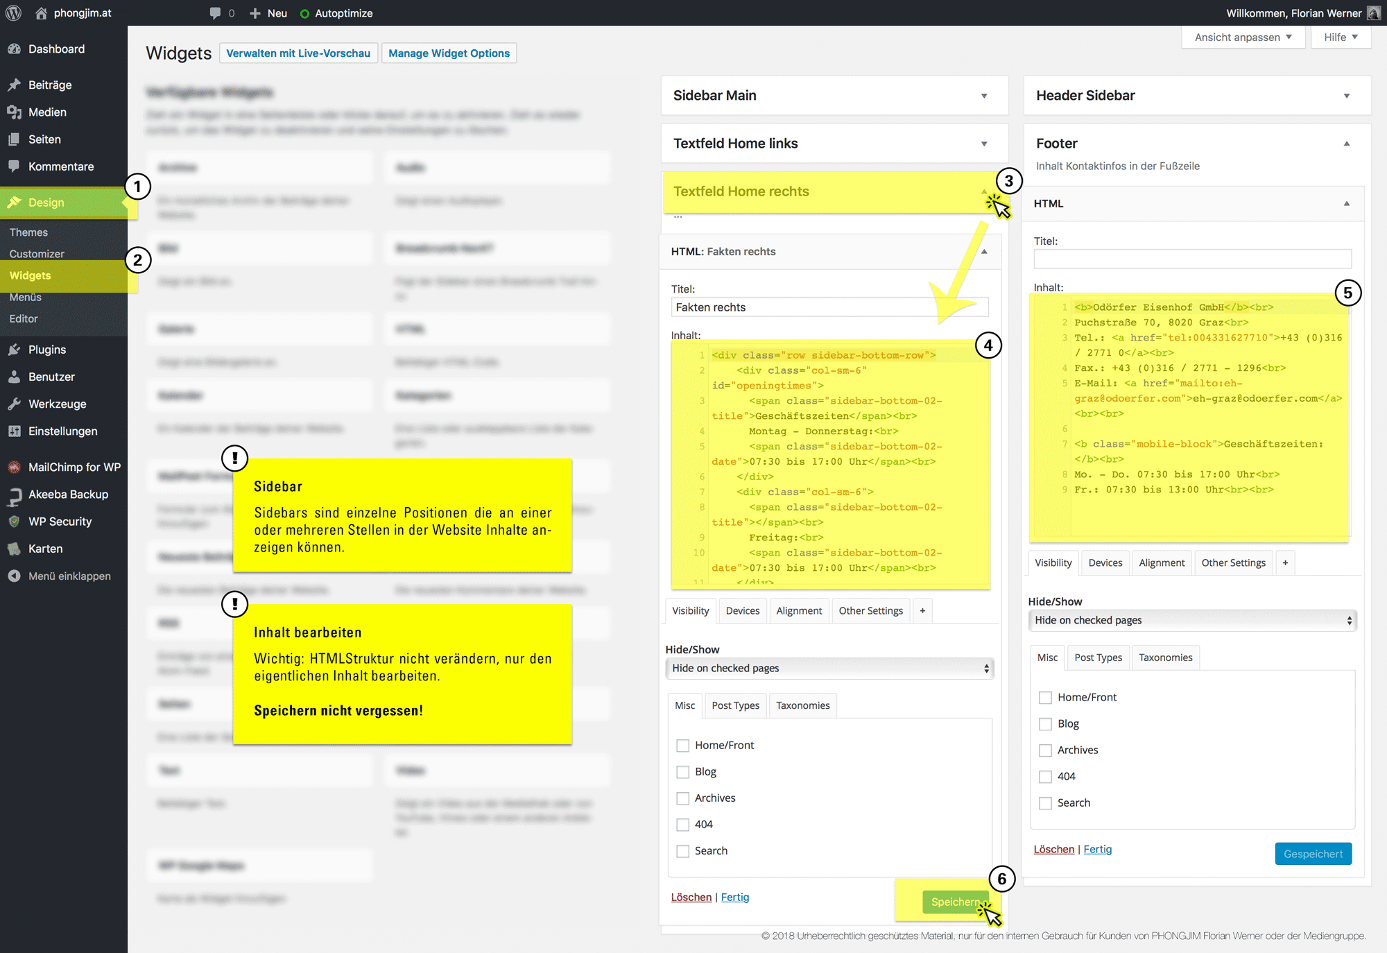The width and height of the screenshot is (1387, 953).
Task: Click the Medien media icon
Action: point(14,112)
